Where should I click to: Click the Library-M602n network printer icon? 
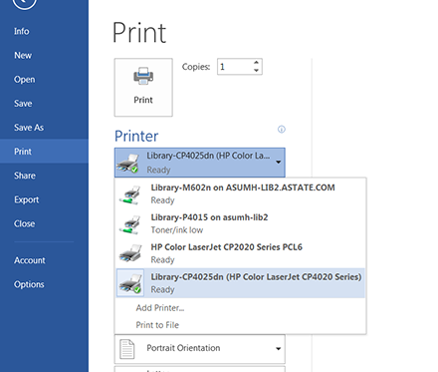(130, 194)
